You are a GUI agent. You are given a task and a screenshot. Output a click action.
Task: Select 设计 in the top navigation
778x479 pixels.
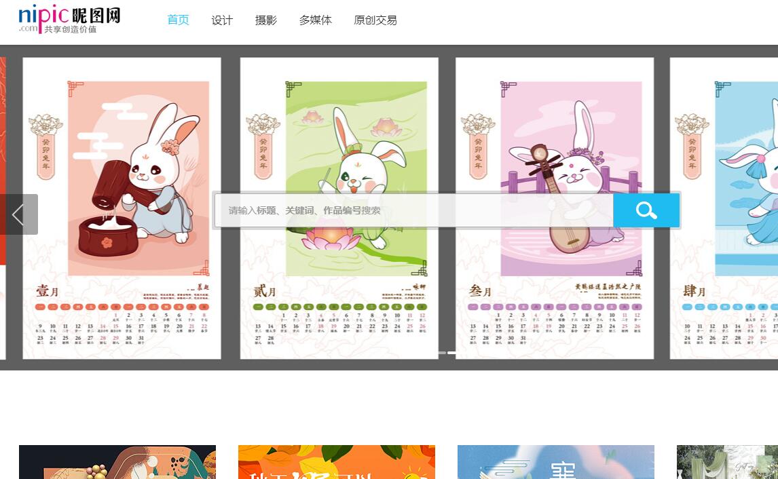(x=222, y=20)
